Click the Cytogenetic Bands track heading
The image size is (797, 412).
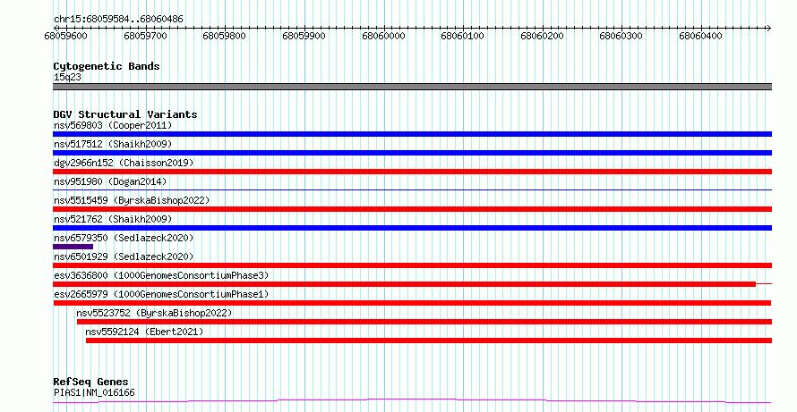[x=107, y=66]
